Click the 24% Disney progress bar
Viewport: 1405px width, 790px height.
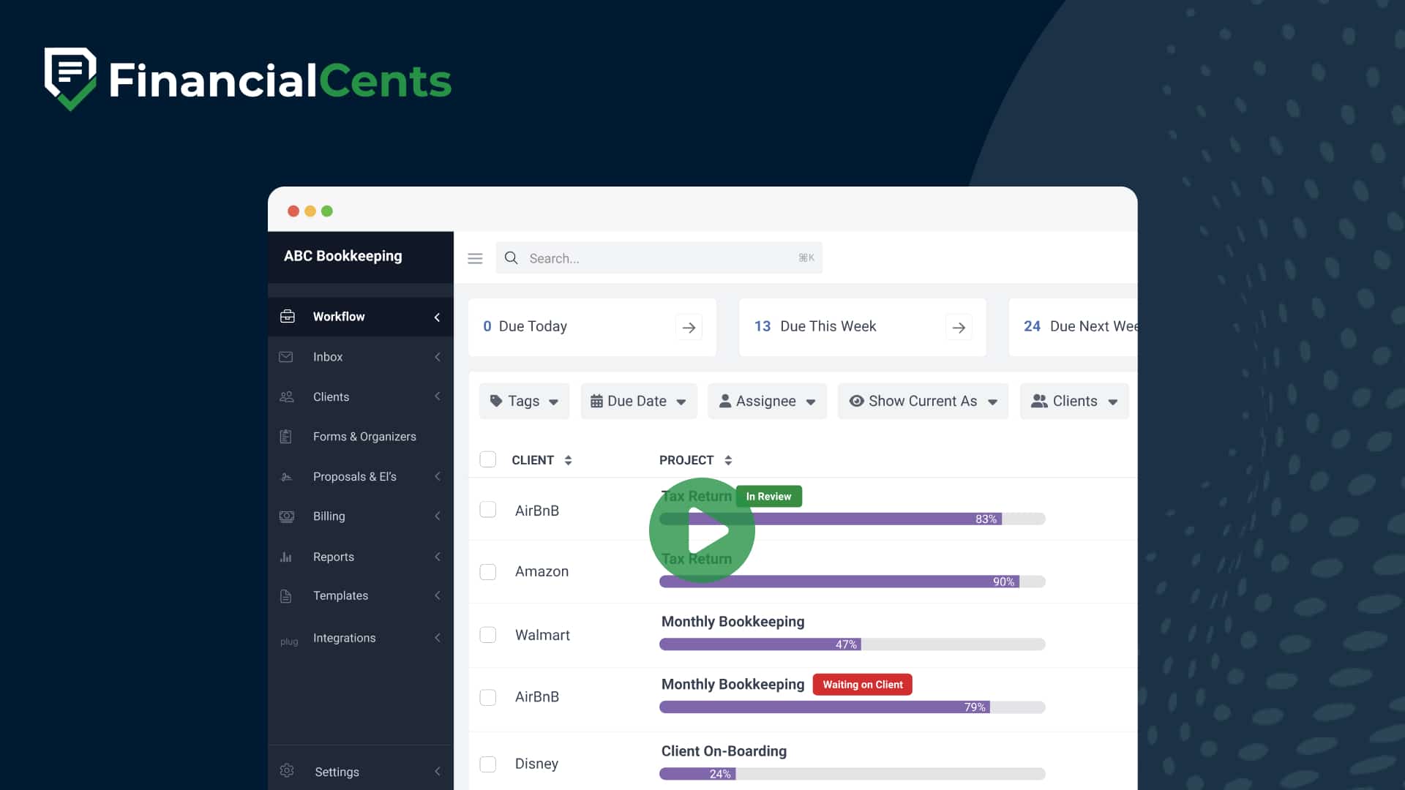tap(852, 774)
